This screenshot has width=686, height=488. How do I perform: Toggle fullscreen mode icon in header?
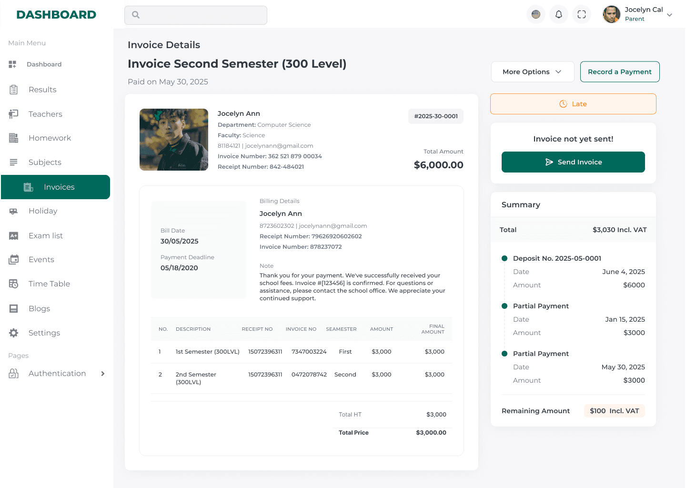click(581, 14)
